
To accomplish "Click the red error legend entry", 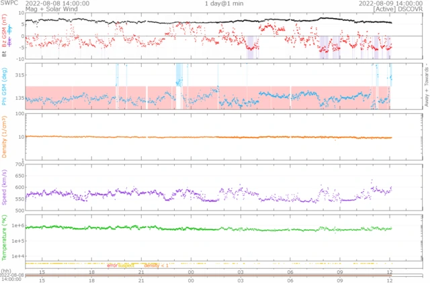I will point(112,265).
